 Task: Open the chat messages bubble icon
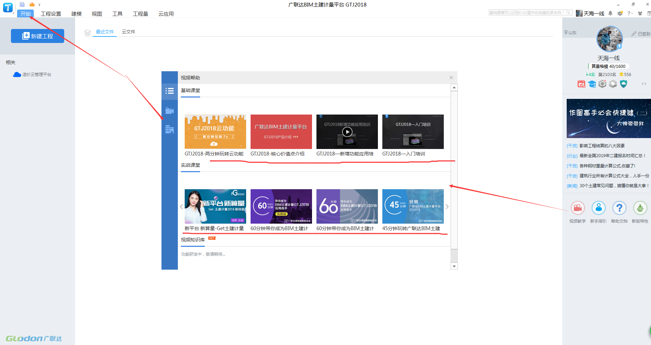pos(620,13)
